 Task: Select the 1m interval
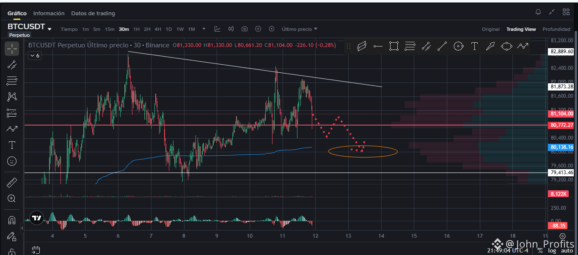[85, 29]
